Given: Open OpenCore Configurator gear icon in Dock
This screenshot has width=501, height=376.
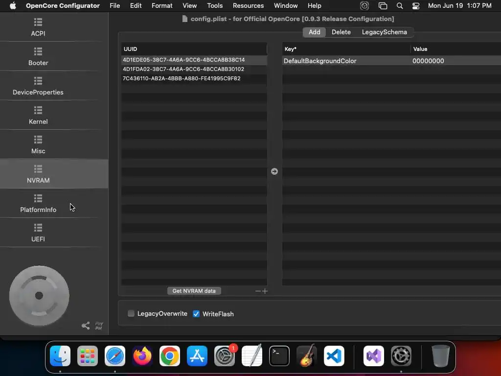Looking at the screenshot, I should click(x=401, y=356).
